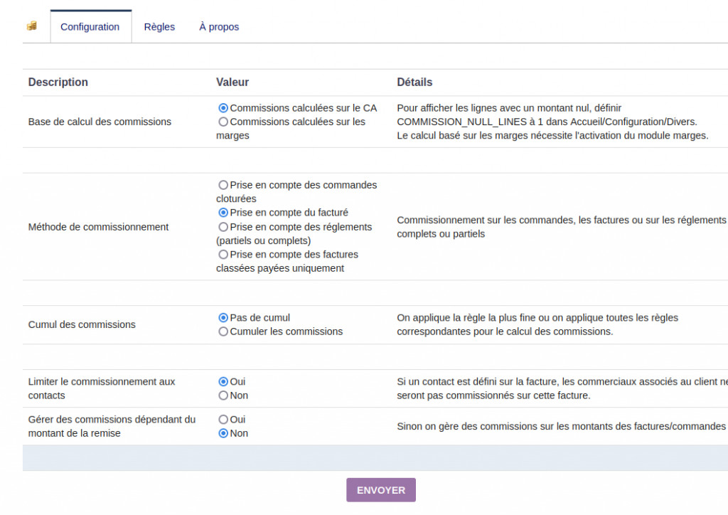Open the Configuration tab
The image size is (728, 515).
(x=90, y=27)
